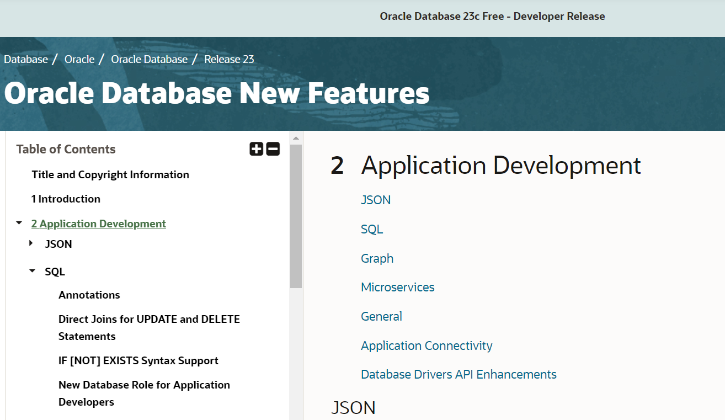Open the Oracle breadcrumb link
Viewport: 725px width, 420px height.
click(79, 59)
